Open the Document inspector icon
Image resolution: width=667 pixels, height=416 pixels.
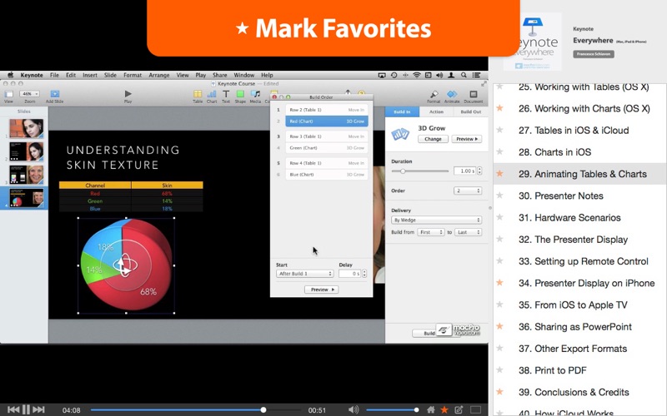(x=473, y=94)
